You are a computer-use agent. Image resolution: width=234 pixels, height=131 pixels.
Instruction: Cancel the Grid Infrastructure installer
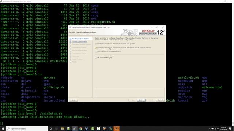pyautogui.click(x=160, y=100)
